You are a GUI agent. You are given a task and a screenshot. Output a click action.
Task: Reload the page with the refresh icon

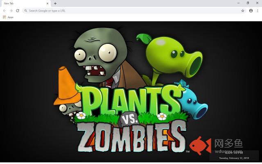(x=18, y=11)
